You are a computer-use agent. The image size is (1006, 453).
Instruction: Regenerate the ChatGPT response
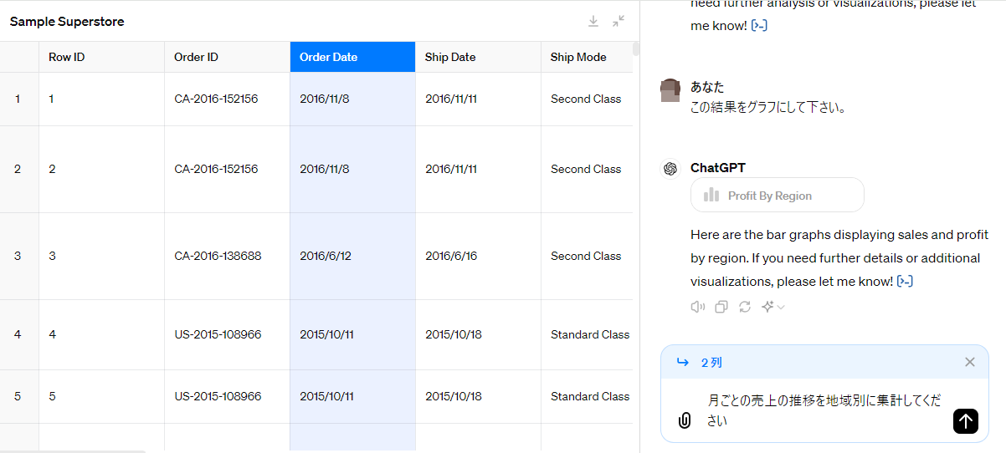745,307
